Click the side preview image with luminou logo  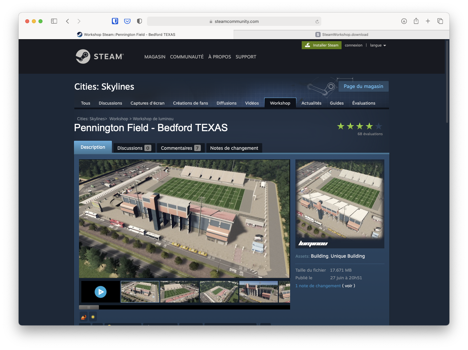(x=340, y=204)
